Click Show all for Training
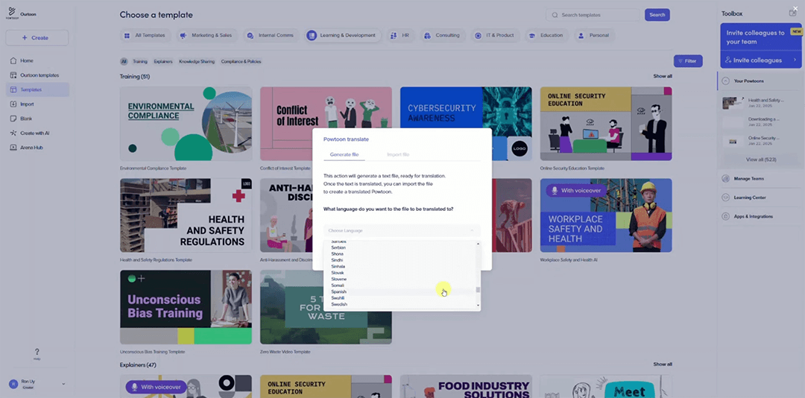 tap(663, 76)
